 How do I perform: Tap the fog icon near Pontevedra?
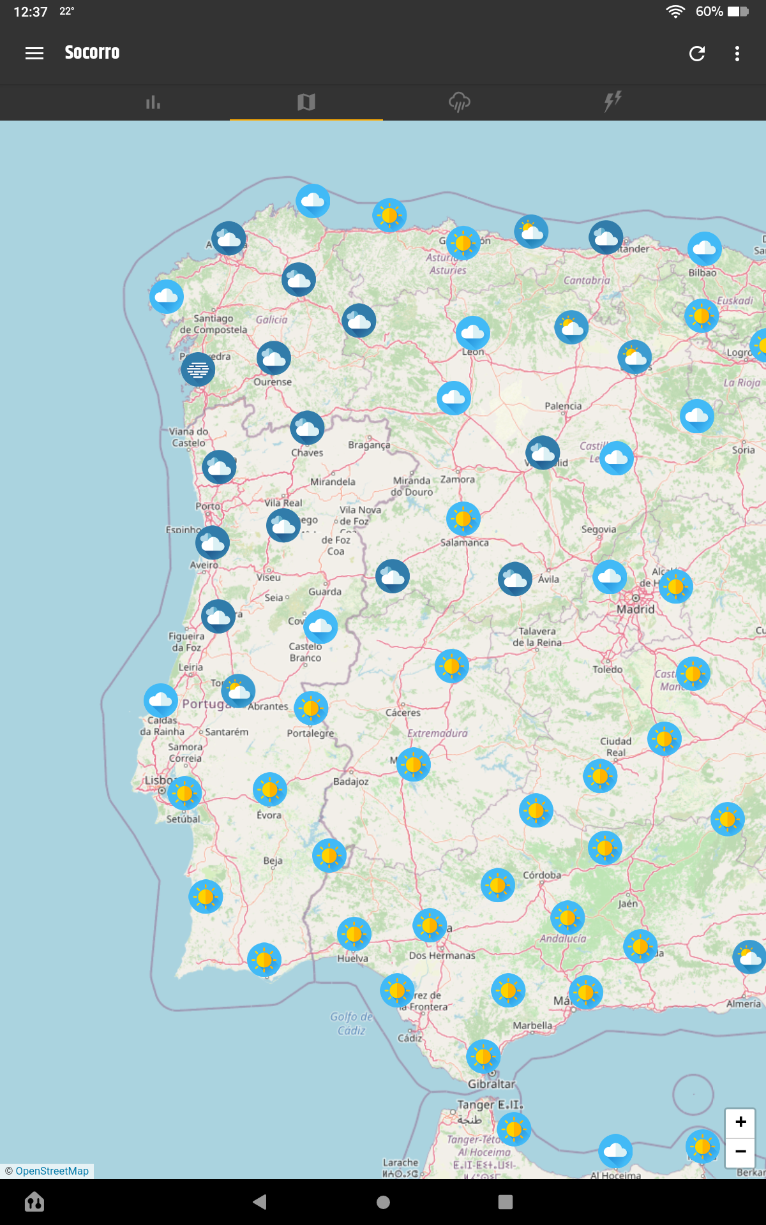click(x=198, y=369)
